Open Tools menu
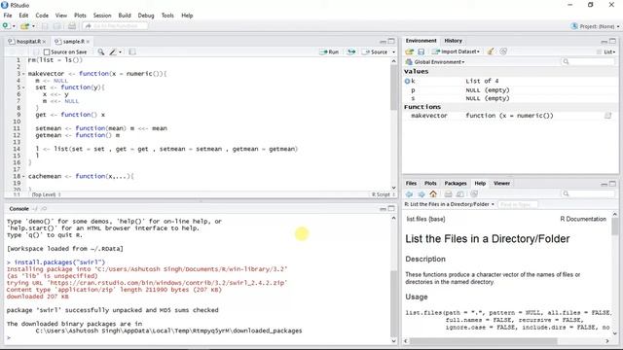Screen dimensions: 623x350 coord(167,16)
